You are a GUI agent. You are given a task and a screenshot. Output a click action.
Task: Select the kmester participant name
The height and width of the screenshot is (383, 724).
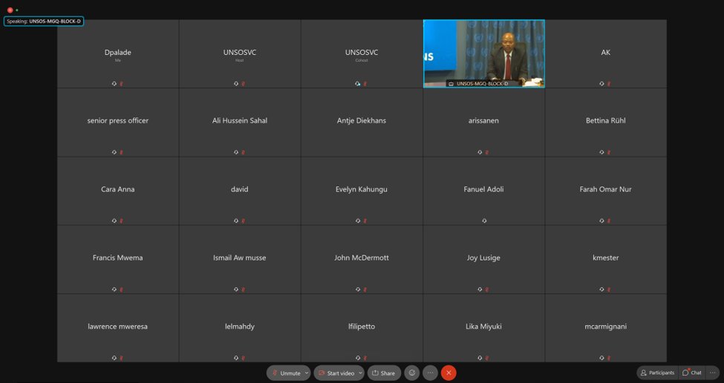(x=605, y=258)
